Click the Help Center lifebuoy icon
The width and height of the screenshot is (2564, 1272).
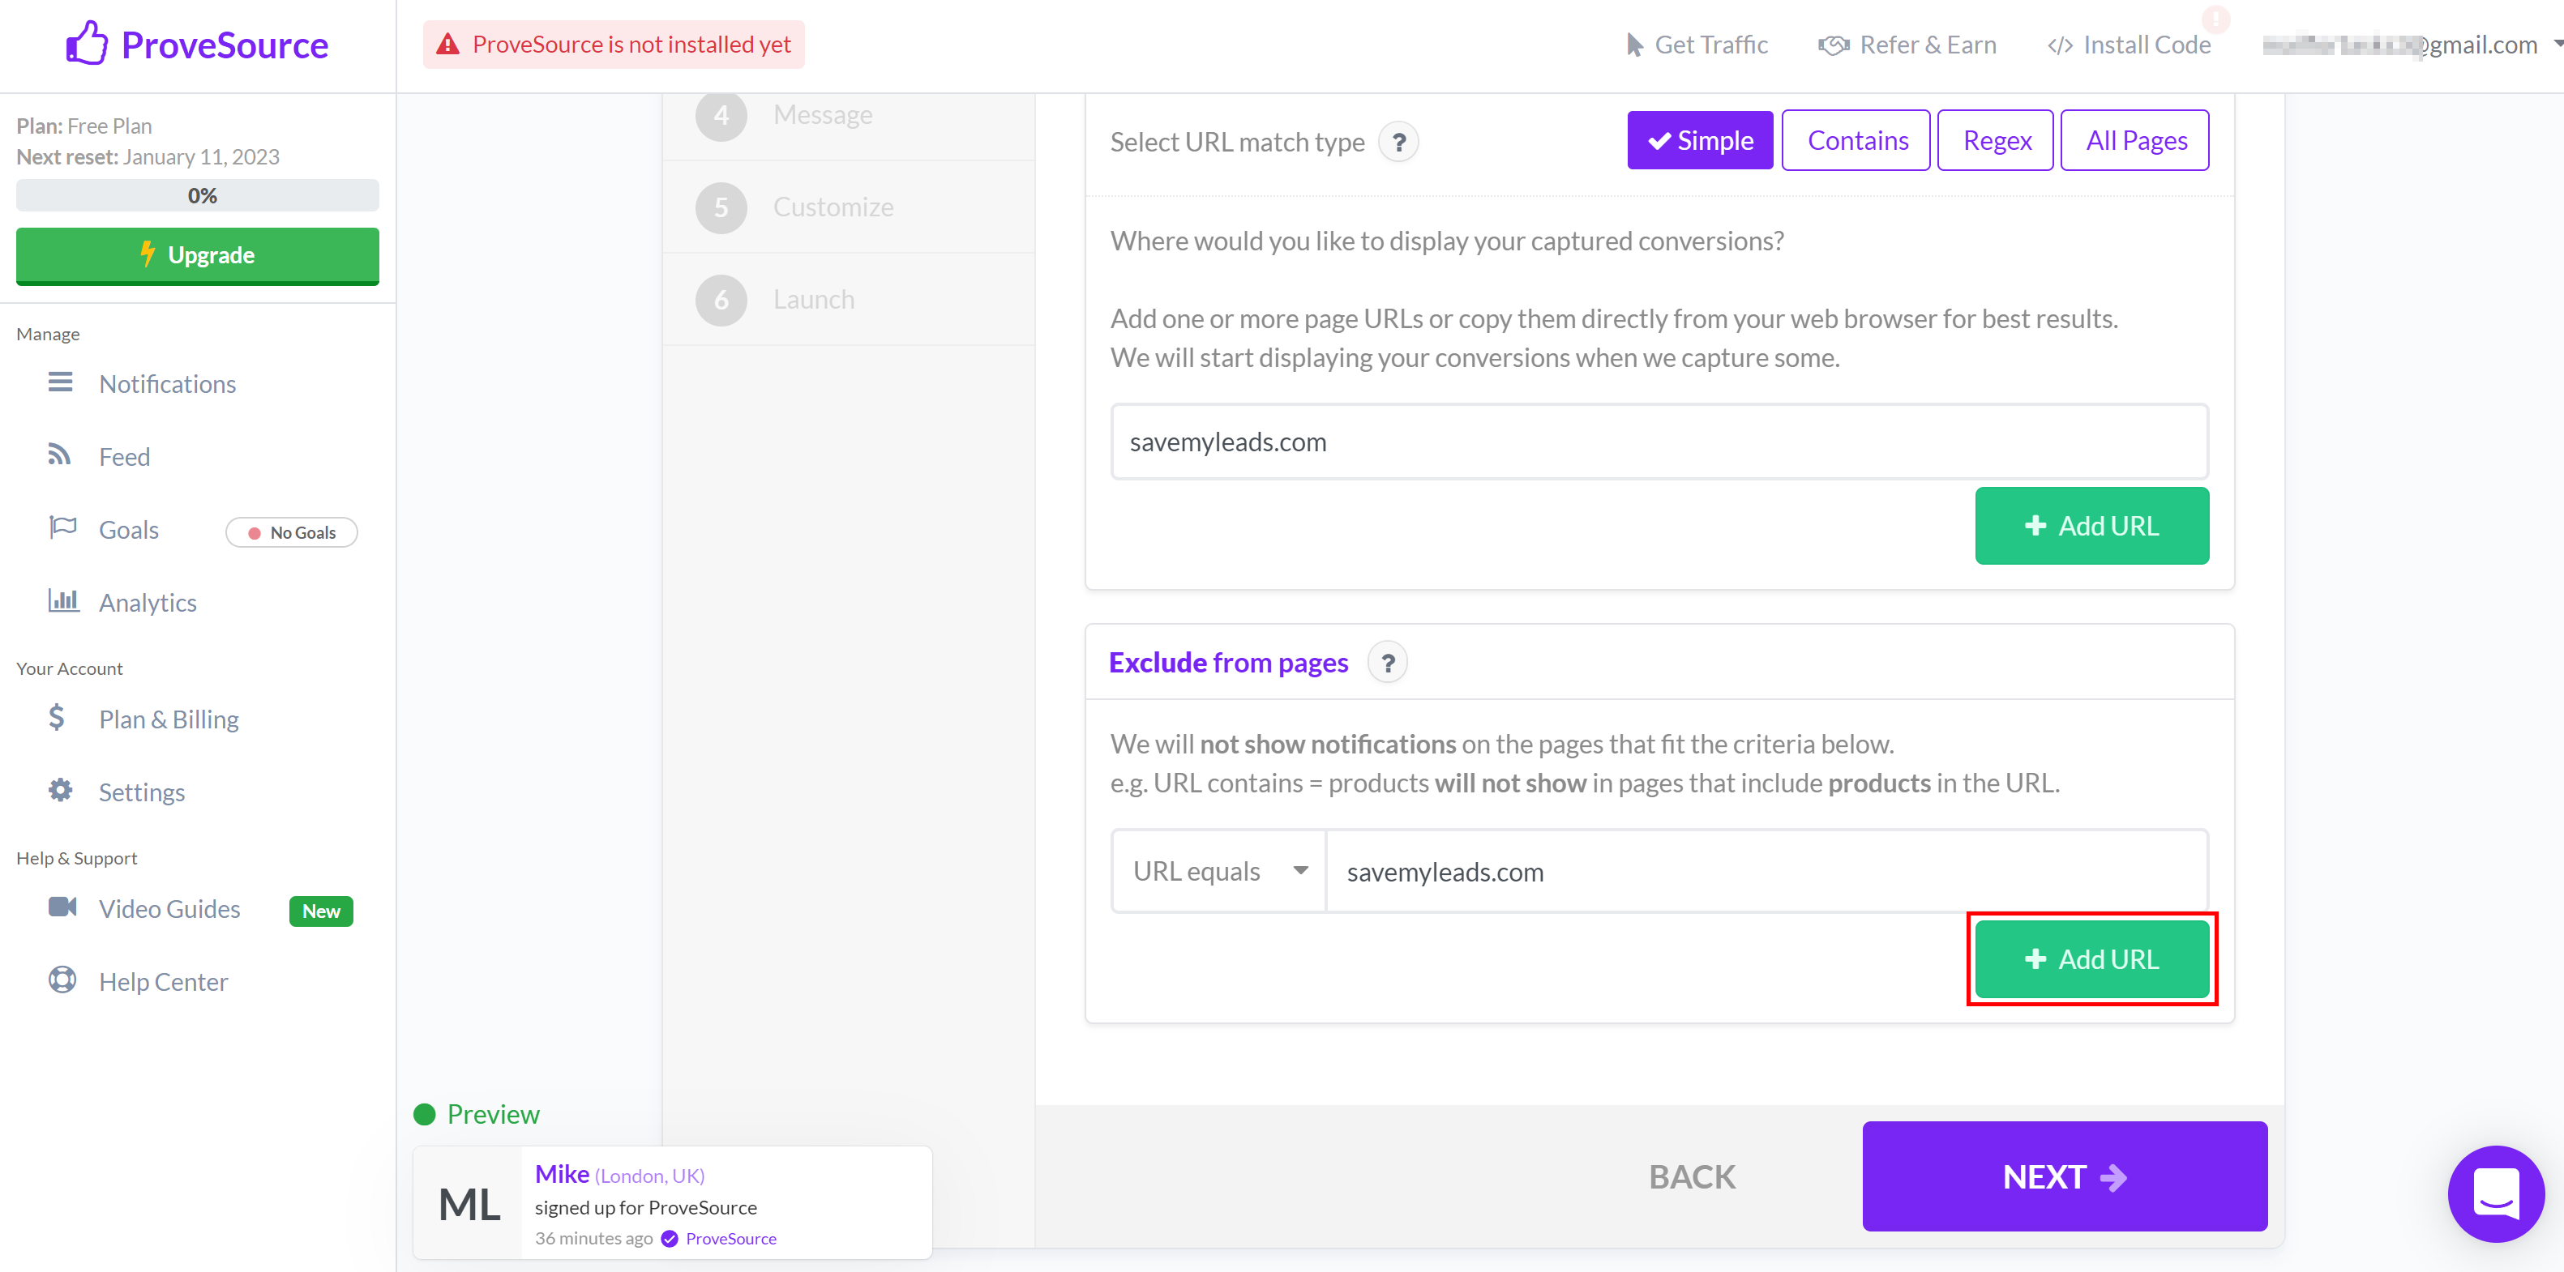[62, 980]
